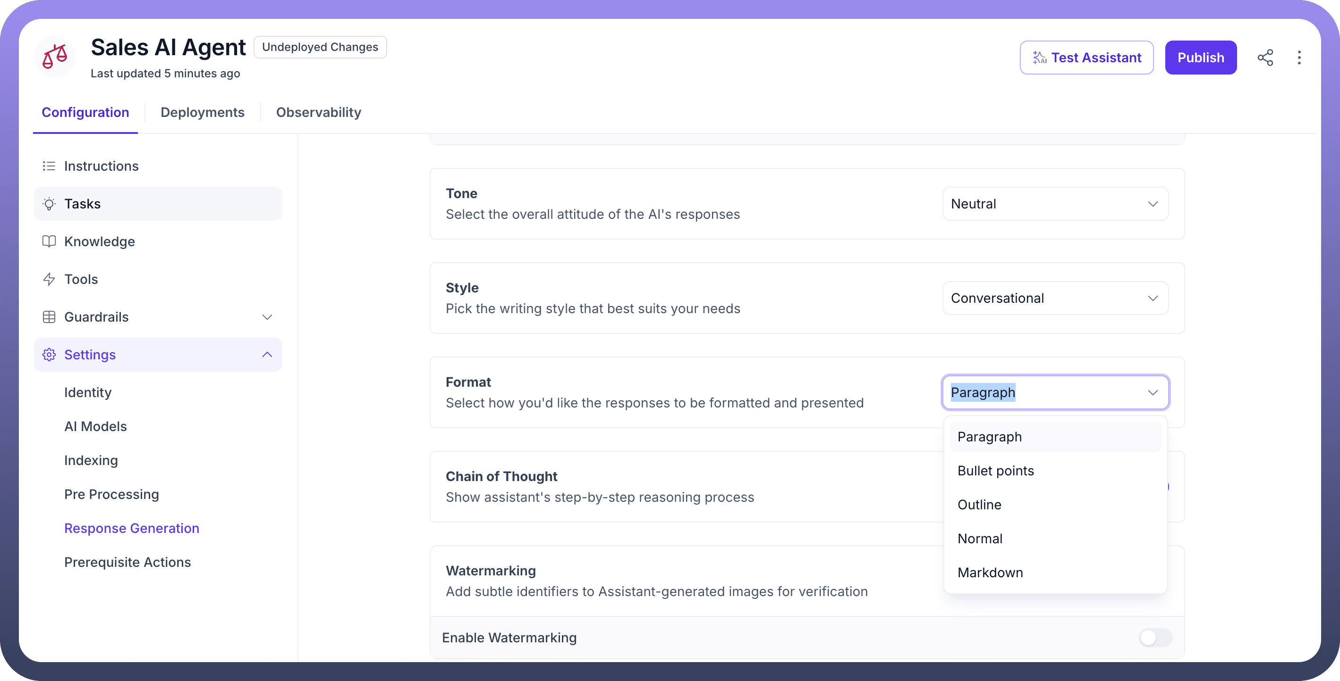Screen dimensions: 1340x681
Task: Open the Tone dropdown showing Neutral
Action: coord(1055,204)
